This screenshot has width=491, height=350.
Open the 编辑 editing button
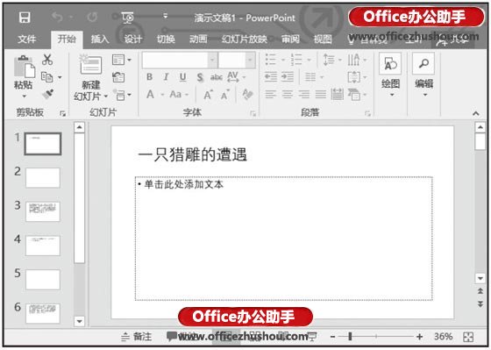(x=424, y=75)
